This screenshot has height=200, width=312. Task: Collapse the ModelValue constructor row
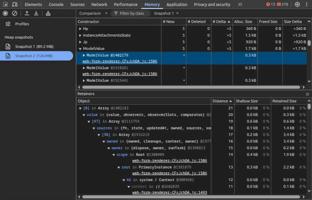[x=80, y=49]
